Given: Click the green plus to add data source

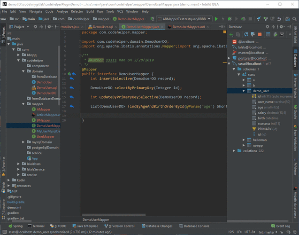Looking at the screenshot, I should [231, 34].
